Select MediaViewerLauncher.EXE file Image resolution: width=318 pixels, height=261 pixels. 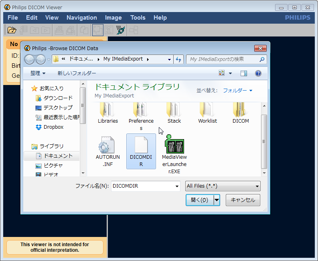[174, 154]
